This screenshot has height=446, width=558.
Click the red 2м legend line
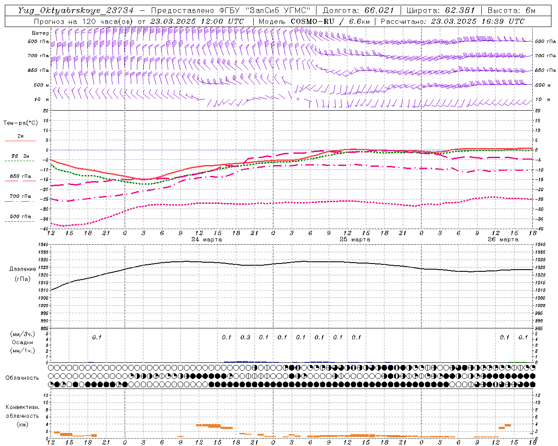[x=20, y=141]
